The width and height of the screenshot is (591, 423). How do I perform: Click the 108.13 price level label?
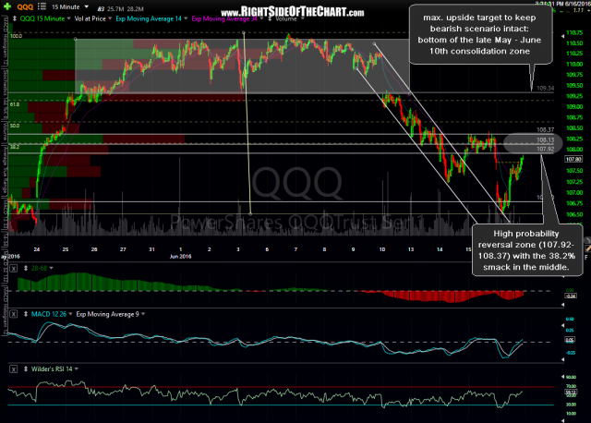point(546,139)
